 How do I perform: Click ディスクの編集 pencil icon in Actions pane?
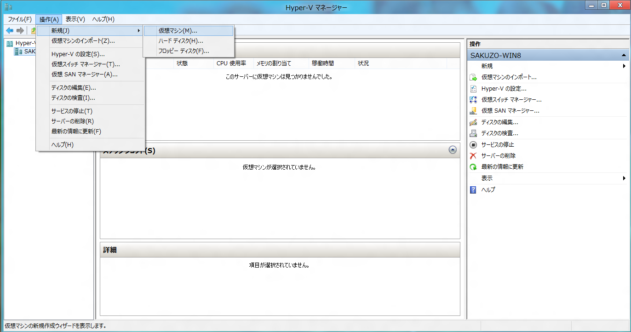pos(473,122)
